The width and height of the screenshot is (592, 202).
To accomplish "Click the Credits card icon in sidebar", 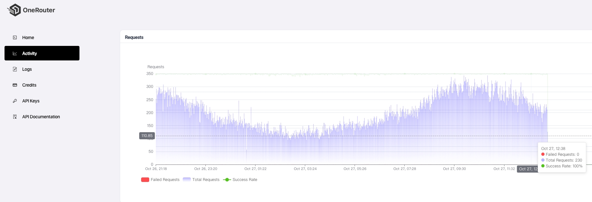I will click(x=15, y=85).
